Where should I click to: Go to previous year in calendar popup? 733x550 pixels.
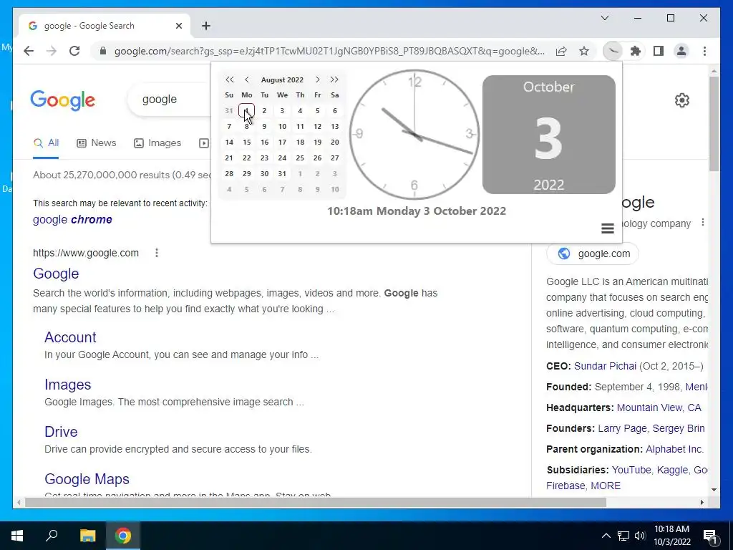(x=229, y=79)
